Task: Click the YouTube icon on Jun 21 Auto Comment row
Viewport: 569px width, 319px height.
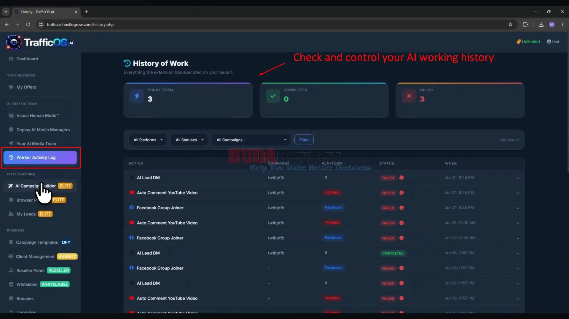Action: click(132, 192)
